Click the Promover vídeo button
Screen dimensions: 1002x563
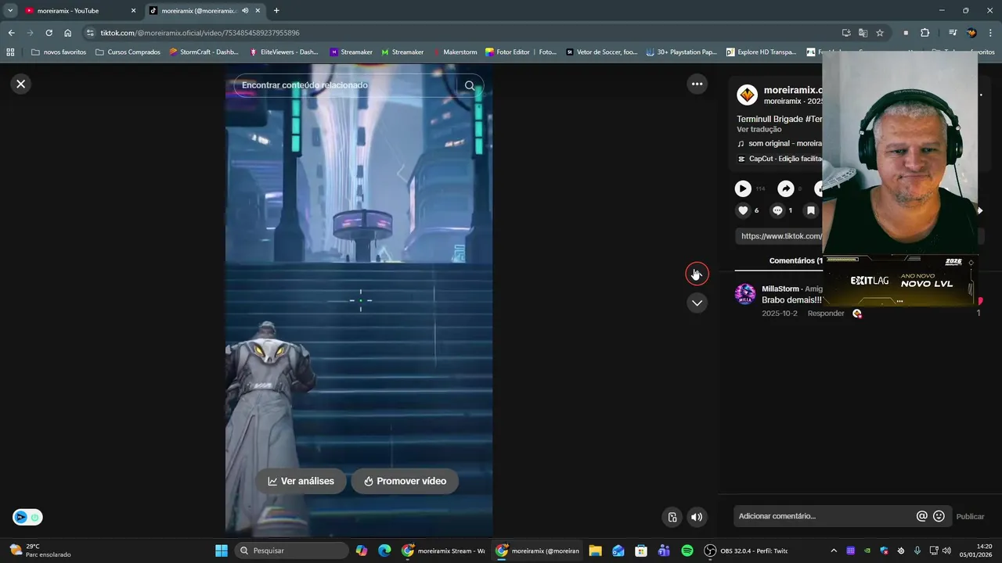[405, 481]
